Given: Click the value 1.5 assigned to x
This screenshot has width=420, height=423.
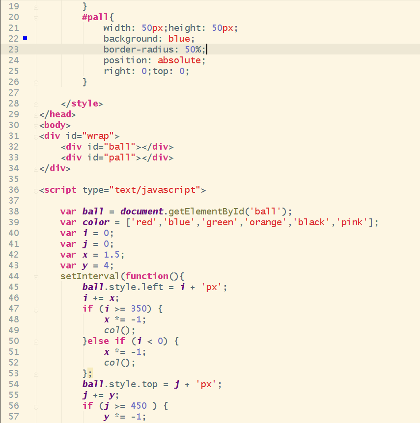Looking at the screenshot, I should 112,255.
